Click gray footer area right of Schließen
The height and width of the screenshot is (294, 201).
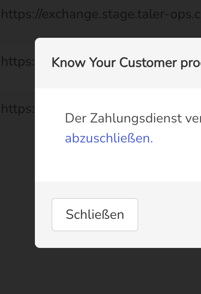pos(170,215)
